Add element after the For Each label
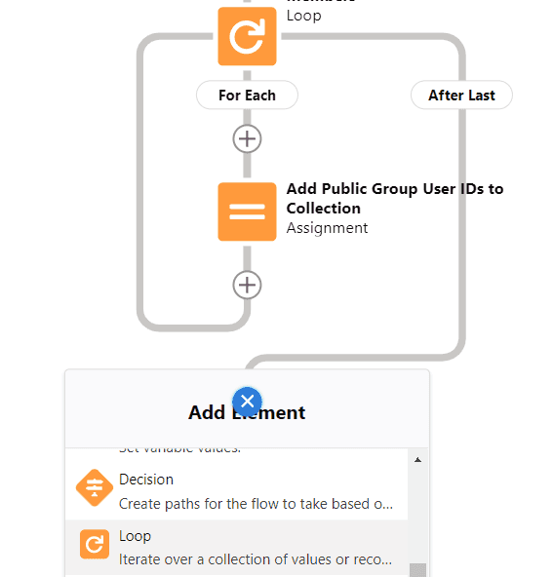This screenshot has width=553, height=577. pos(247,138)
